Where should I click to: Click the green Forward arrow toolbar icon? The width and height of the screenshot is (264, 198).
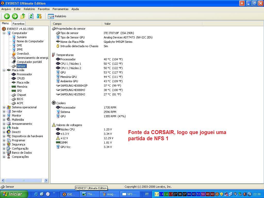pyautogui.click(x=15, y=16)
